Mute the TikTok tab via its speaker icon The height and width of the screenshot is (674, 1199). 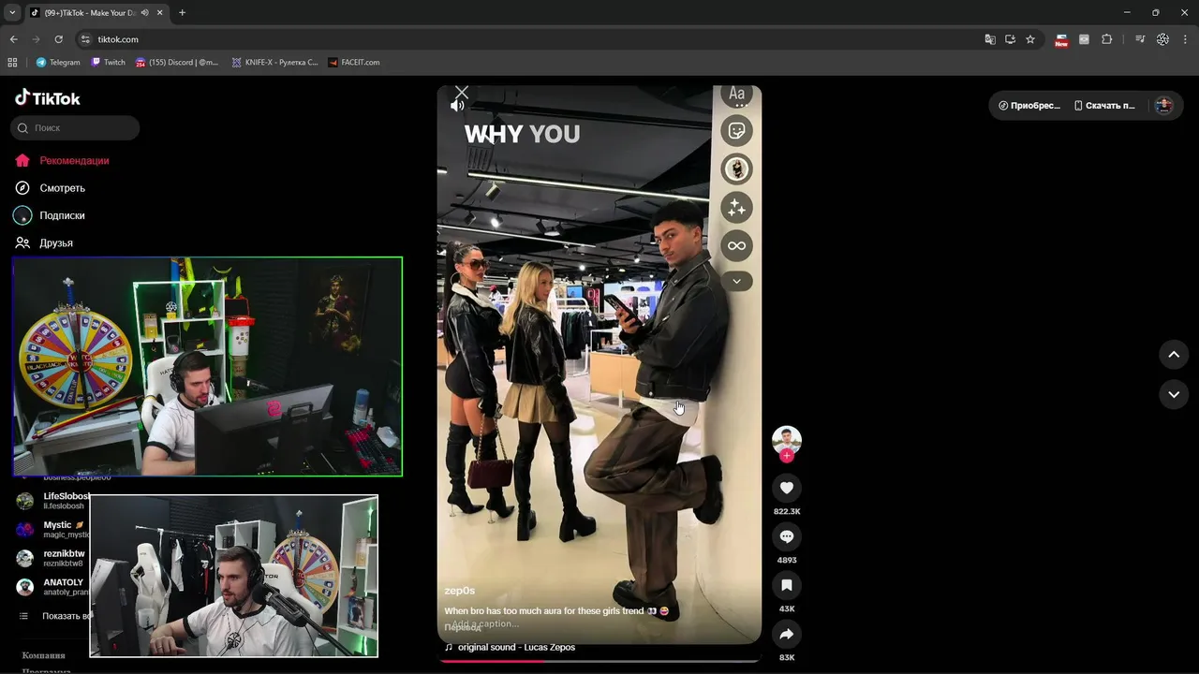coord(145,12)
